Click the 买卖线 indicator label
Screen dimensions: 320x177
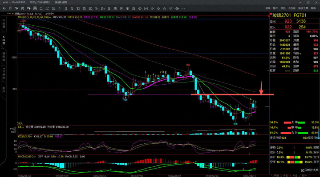point(165,17)
